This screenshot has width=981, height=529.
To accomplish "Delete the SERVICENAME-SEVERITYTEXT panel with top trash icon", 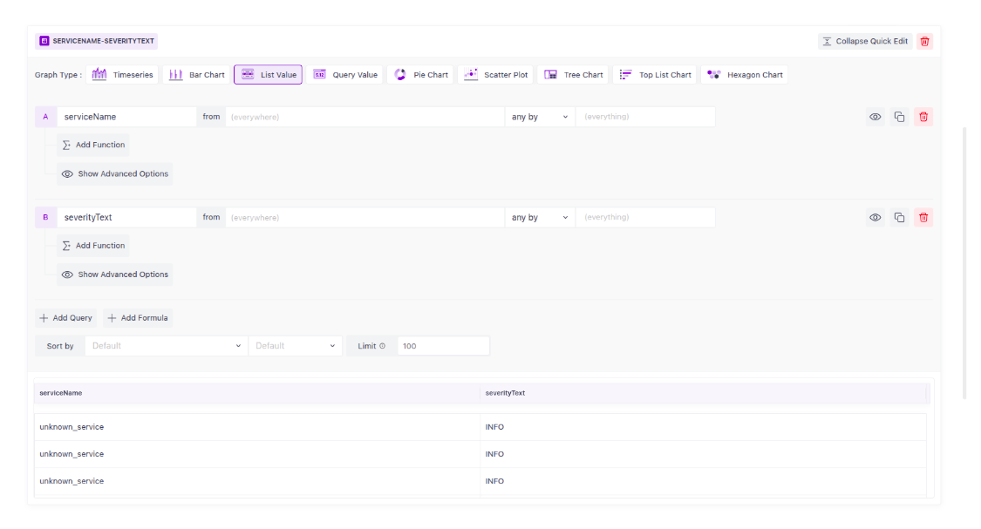I will [924, 41].
